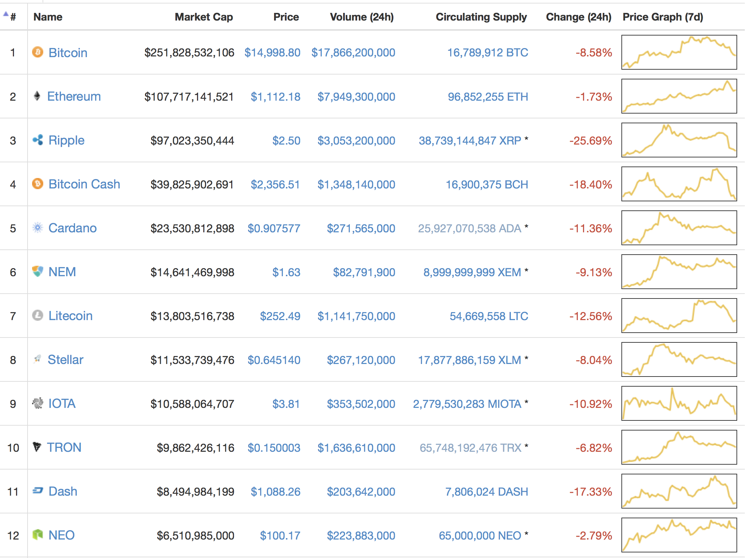
Task: Open the Bitcoin name link
Action: click(68, 53)
